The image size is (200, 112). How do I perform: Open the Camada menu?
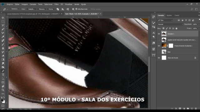tap(33, 4)
